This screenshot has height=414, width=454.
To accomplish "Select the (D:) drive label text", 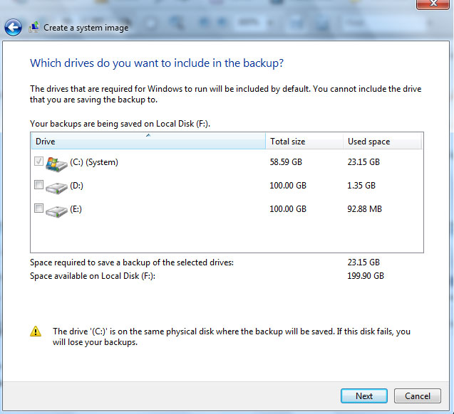I will (x=77, y=186).
